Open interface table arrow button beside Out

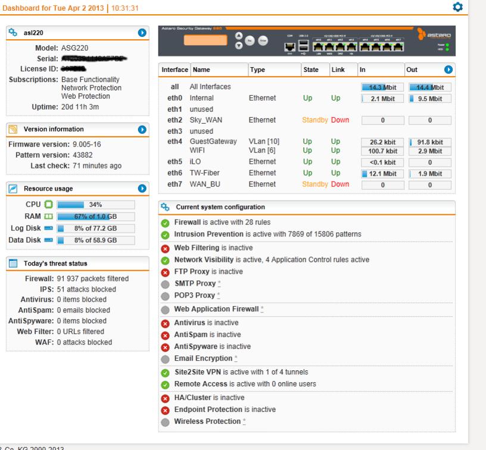[x=448, y=70]
